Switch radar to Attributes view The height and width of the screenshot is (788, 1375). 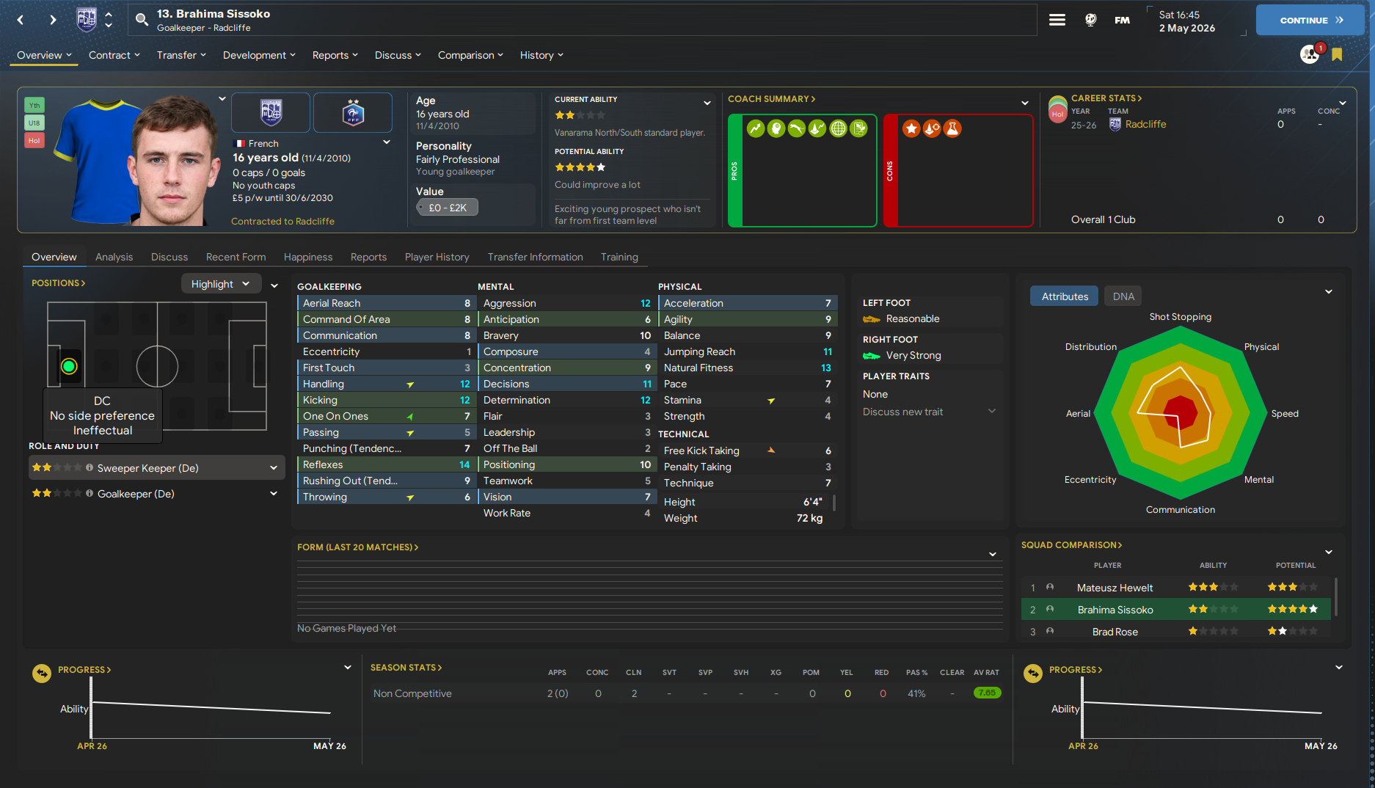click(x=1065, y=296)
